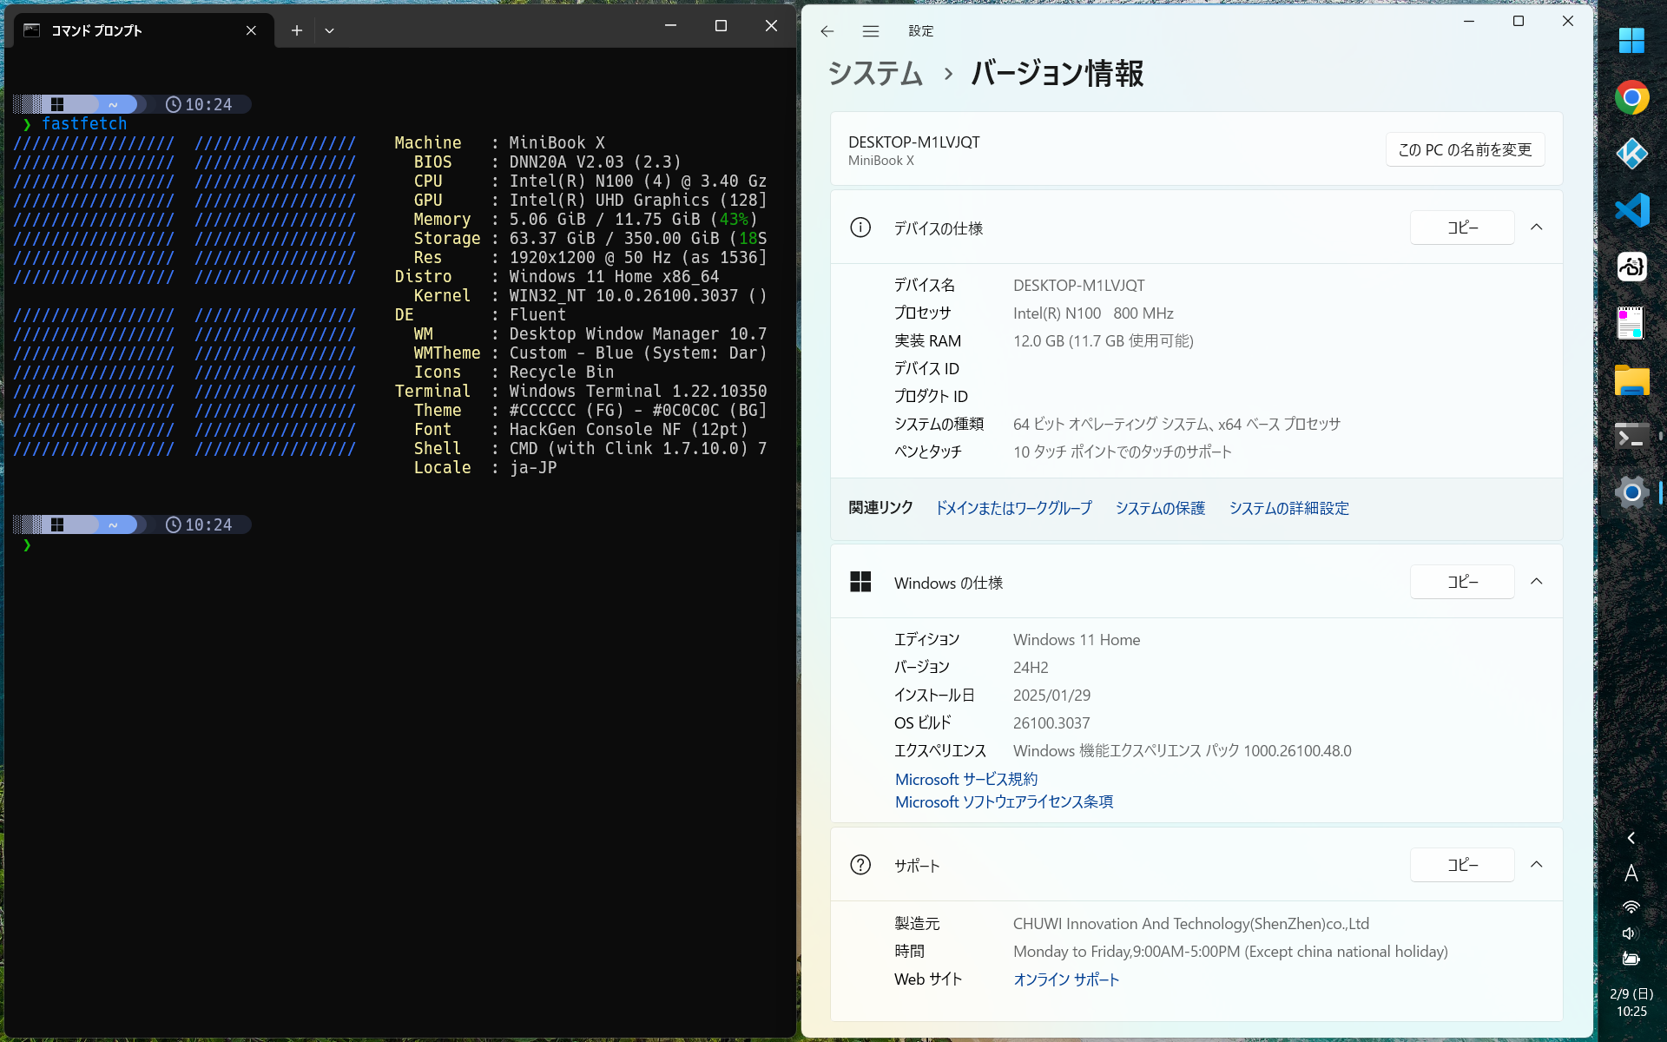Click the clock icon in lower prompt

[174, 524]
